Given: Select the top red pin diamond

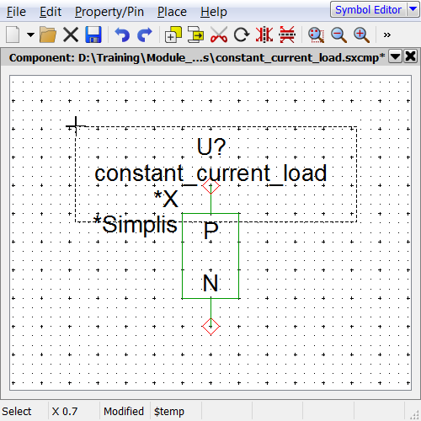Looking at the screenshot, I should [210, 185].
